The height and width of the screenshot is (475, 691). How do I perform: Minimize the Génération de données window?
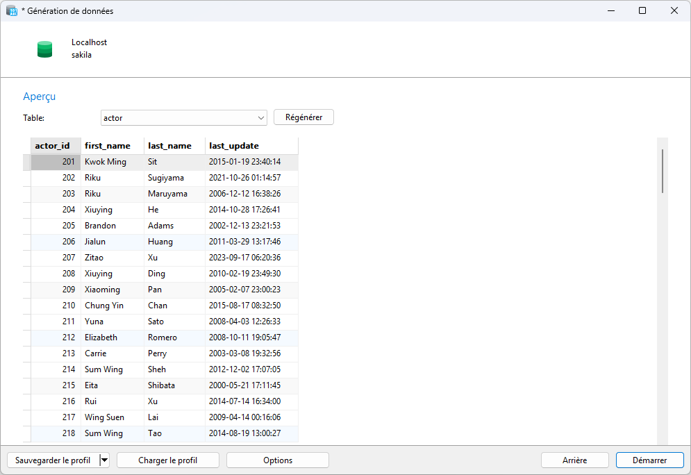point(611,10)
